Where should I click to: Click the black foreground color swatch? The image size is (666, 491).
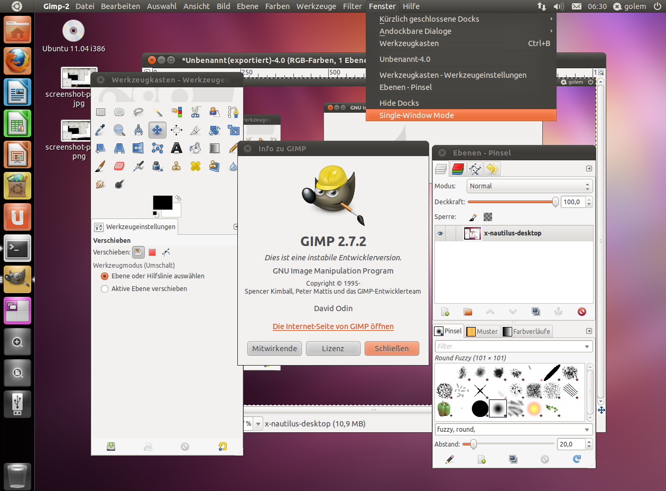162,202
